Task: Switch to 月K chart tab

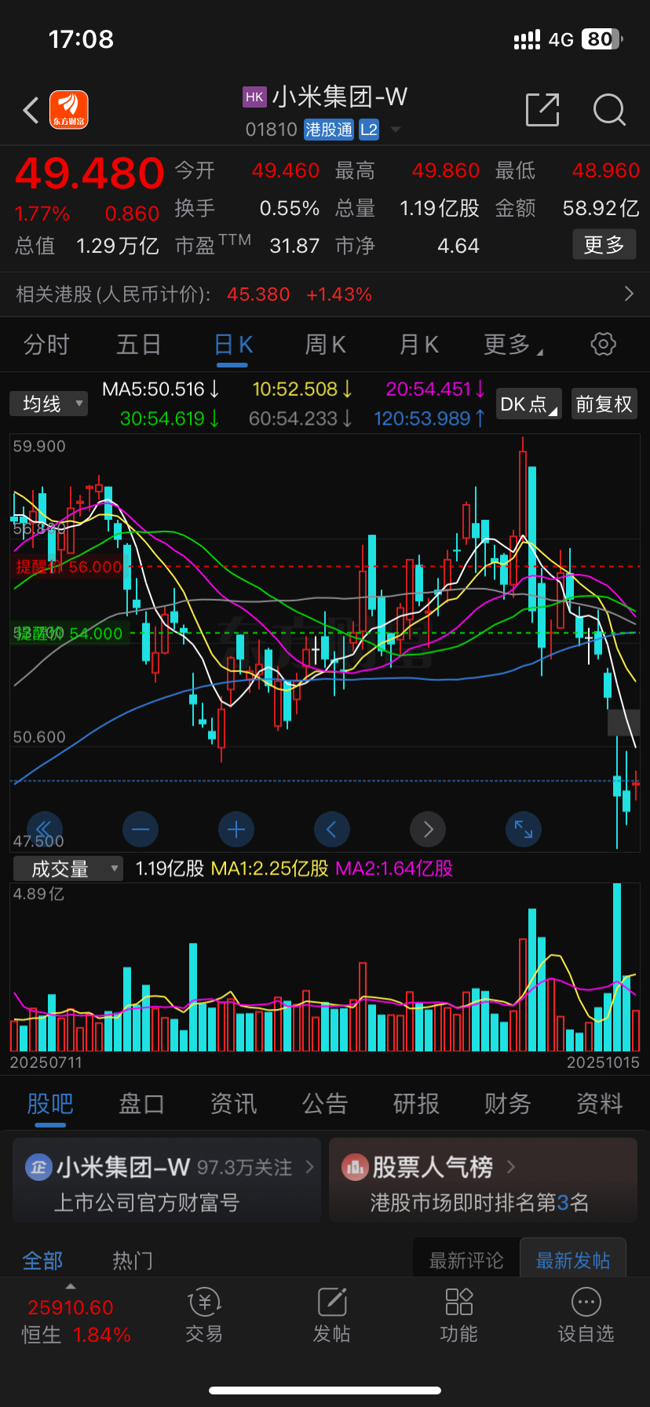Action: (419, 345)
